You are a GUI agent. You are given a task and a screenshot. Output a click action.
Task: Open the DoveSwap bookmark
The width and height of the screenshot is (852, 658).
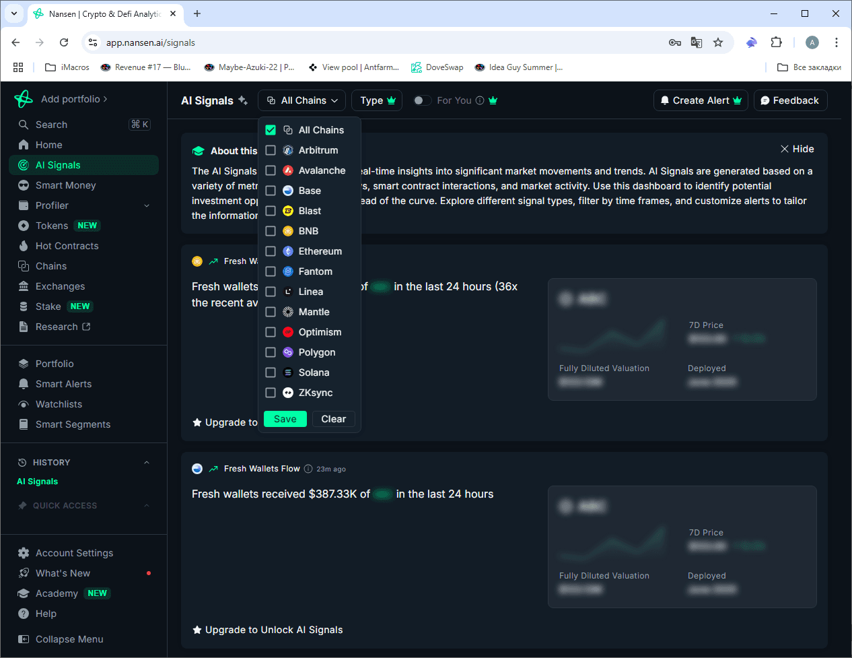[437, 67]
